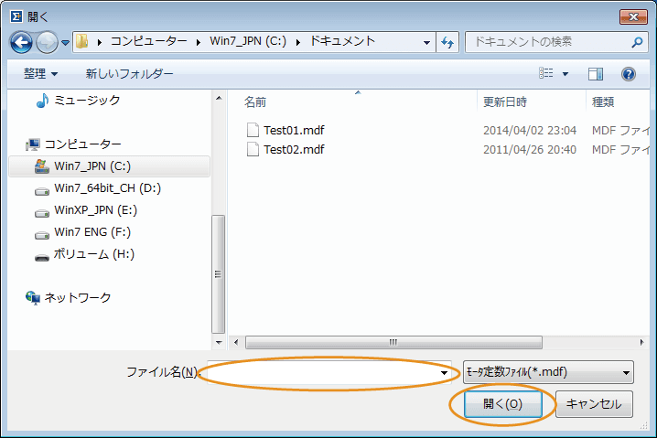Click the computer icon beside コンピューター
The height and width of the screenshot is (438, 657).
coord(33,144)
